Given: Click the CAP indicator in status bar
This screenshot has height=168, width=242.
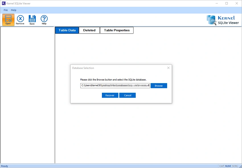Looking at the screenshot, I should pos(222,166).
